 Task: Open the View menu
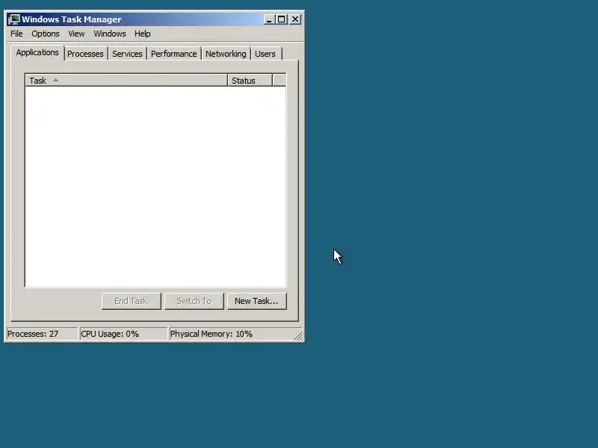pyautogui.click(x=76, y=34)
